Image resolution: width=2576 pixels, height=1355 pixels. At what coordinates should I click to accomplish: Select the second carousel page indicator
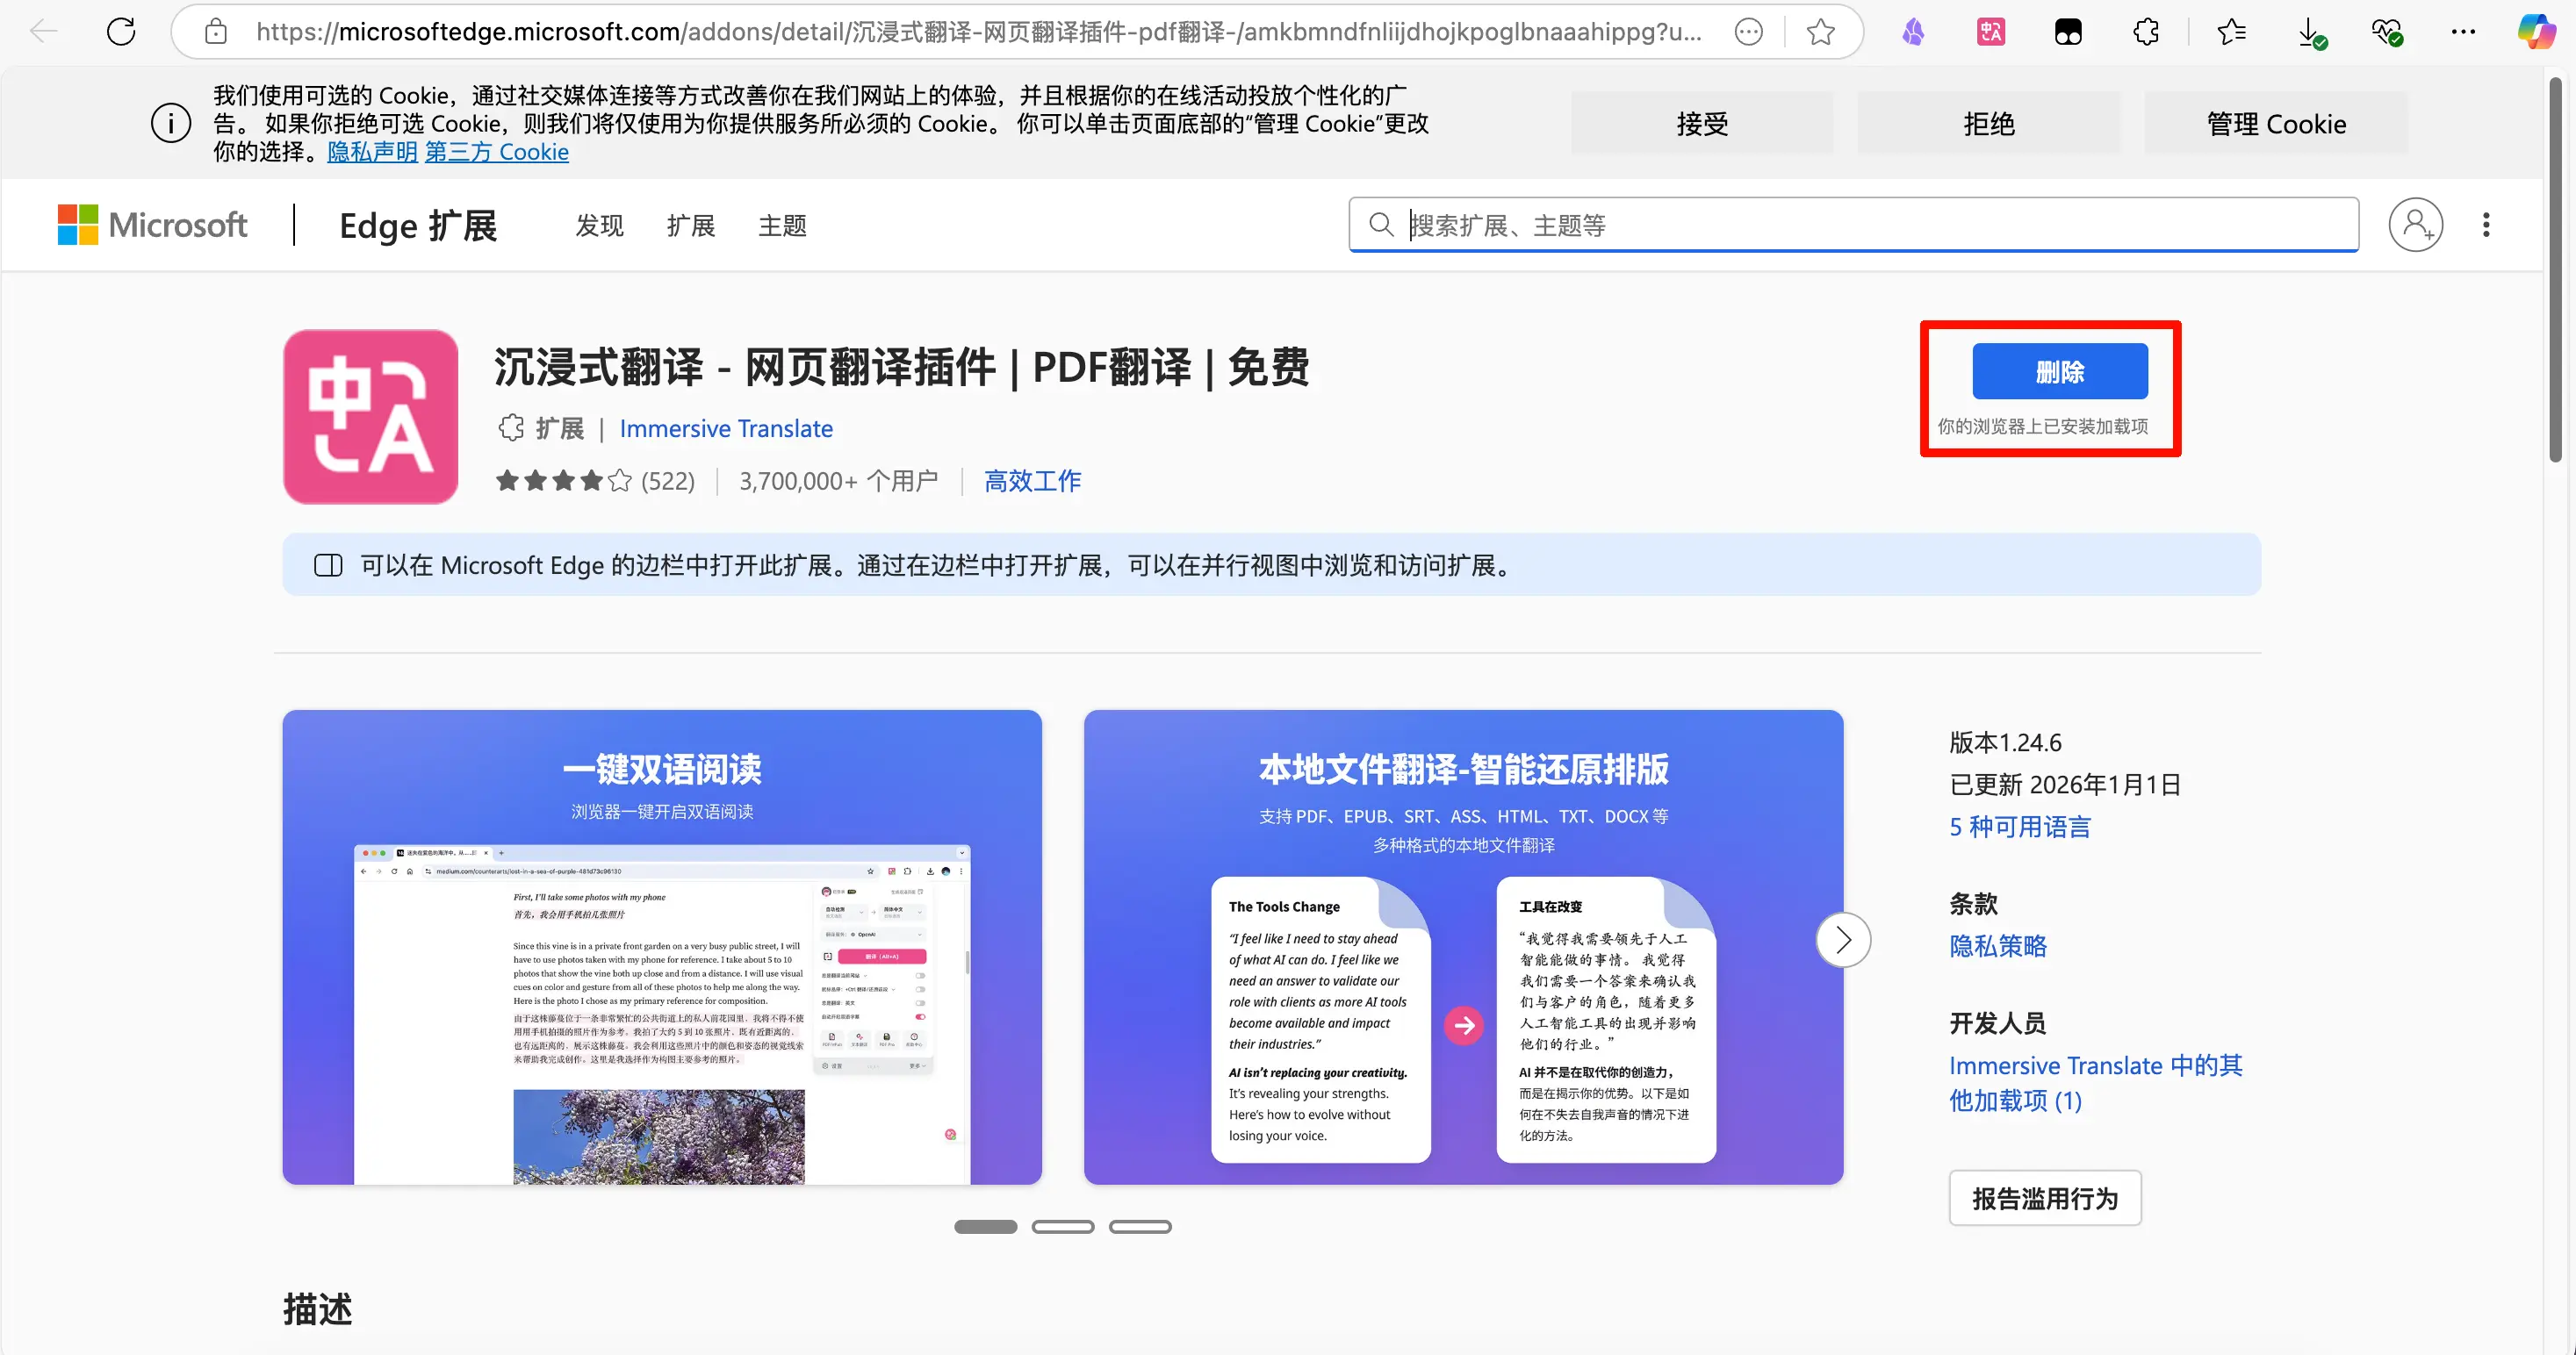(1063, 1226)
